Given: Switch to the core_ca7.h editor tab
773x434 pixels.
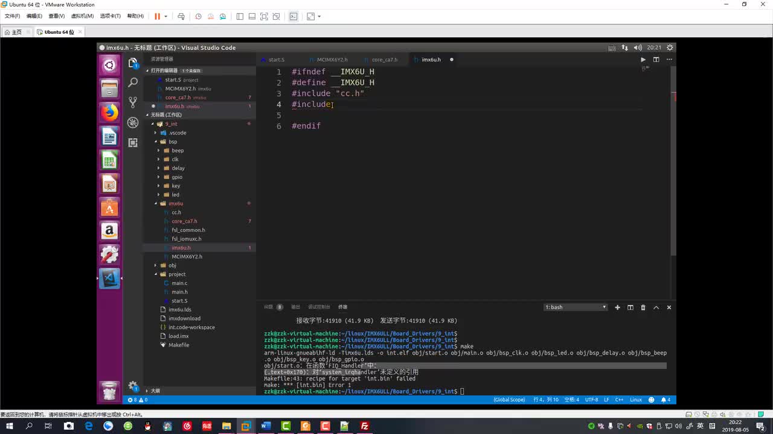Looking at the screenshot, I should [384, 60].
